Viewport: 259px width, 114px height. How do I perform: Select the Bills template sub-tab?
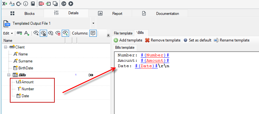pos(125,48)
